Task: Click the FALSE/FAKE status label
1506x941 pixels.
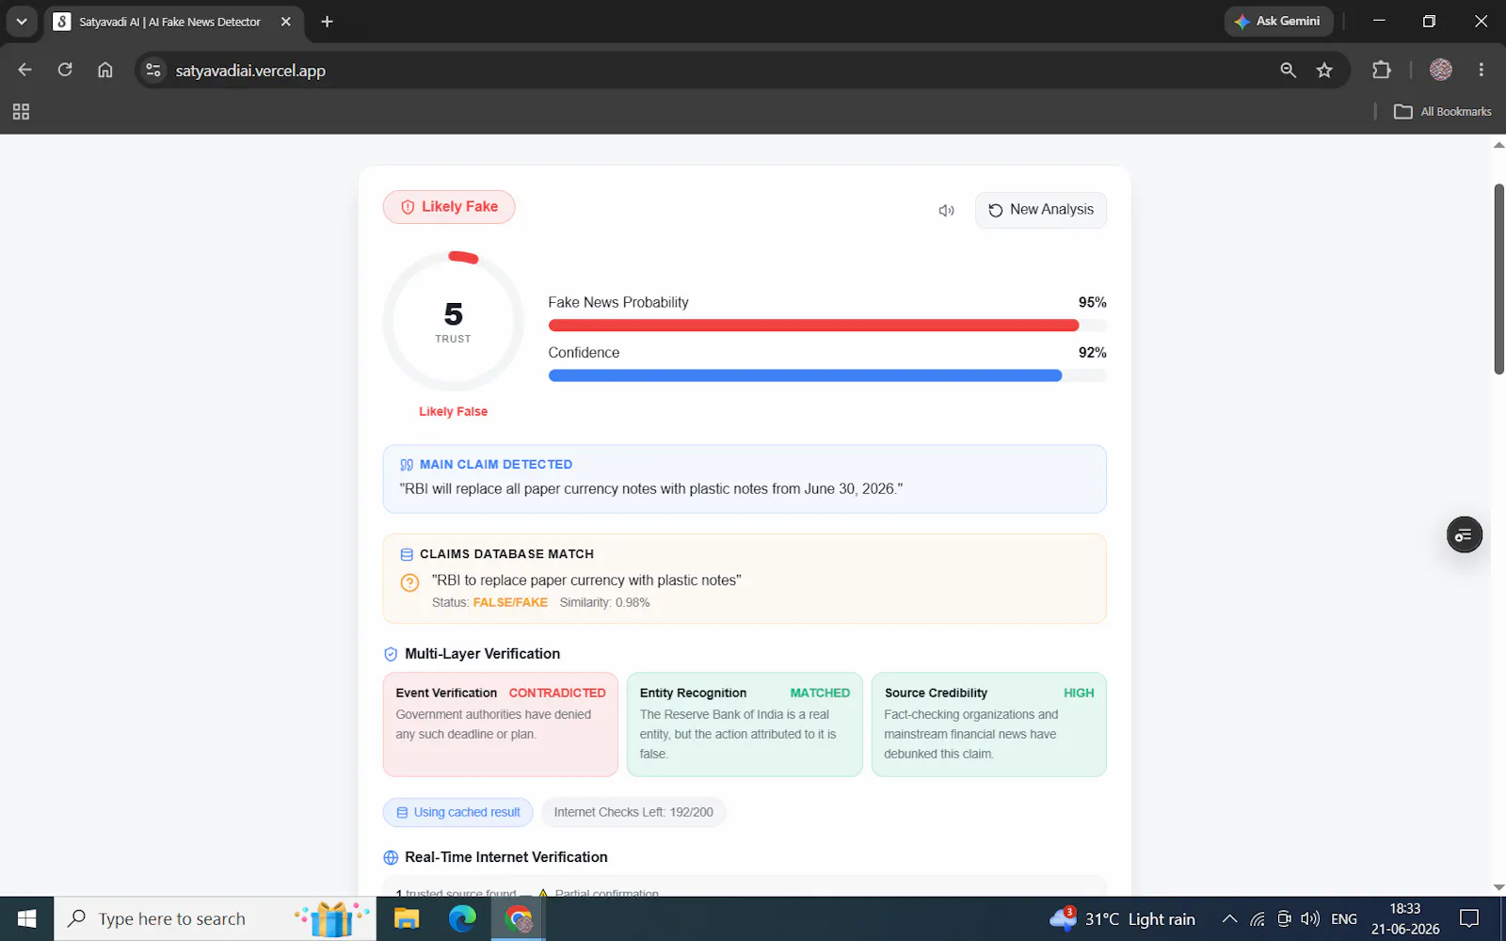Action: 510,602
